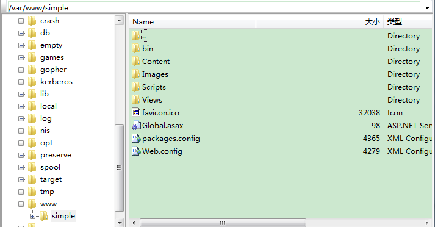Viewport: 435px width, 227px height.
Task: Click the Content folder icon
Action: [135, 62]
